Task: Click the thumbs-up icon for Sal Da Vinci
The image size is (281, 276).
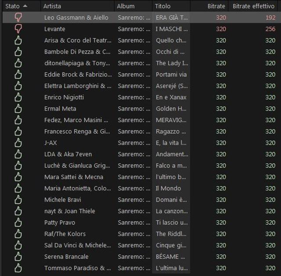Action: pos(18,245)
